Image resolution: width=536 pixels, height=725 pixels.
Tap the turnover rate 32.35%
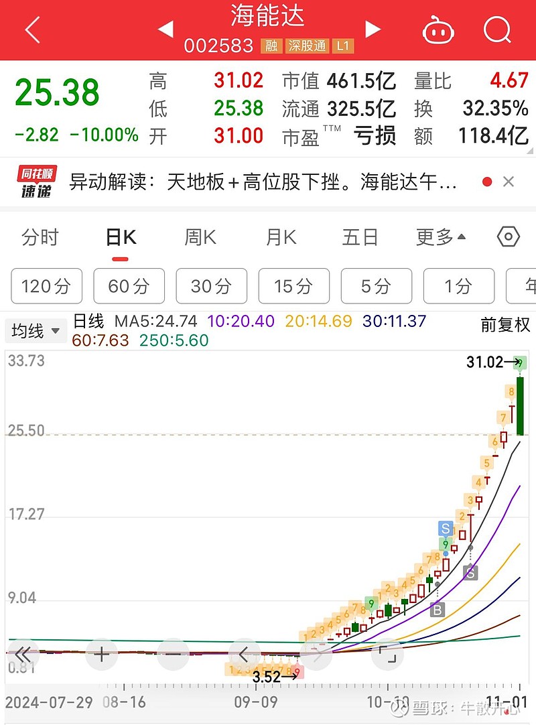tap(495, 108)
